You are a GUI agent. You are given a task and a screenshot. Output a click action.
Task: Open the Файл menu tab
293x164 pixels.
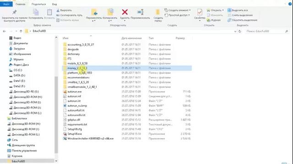6,4
